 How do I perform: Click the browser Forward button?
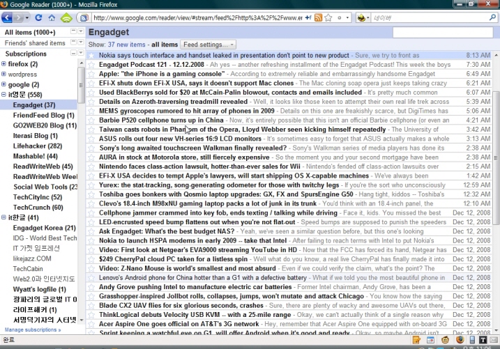click(19, 17)
